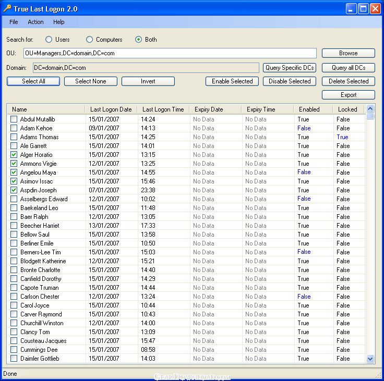The width and height of the screenshot is (384, 381).
Task: Click the name Churchill Winston
Action: coord(42,323)
